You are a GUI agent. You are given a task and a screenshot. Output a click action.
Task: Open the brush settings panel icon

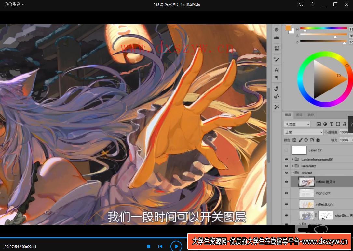point(277,59)
